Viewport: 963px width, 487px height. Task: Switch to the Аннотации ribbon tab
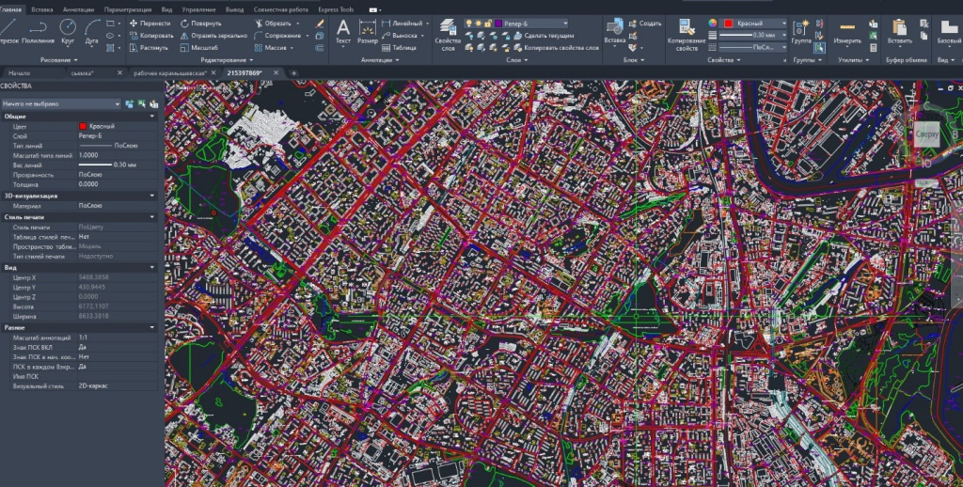tap(79, 9)
